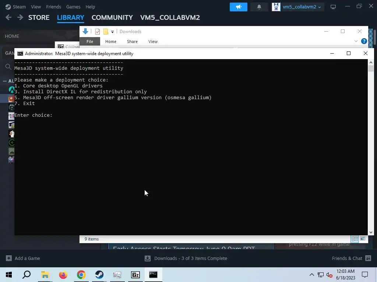Switch to the LIBRARY tab
The height and width of the screenshot is (282, 377).
tap(70, 18)
